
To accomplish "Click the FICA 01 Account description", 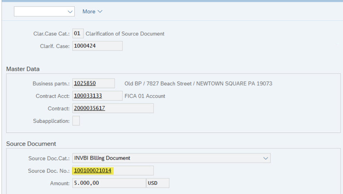I will [145, 96].
